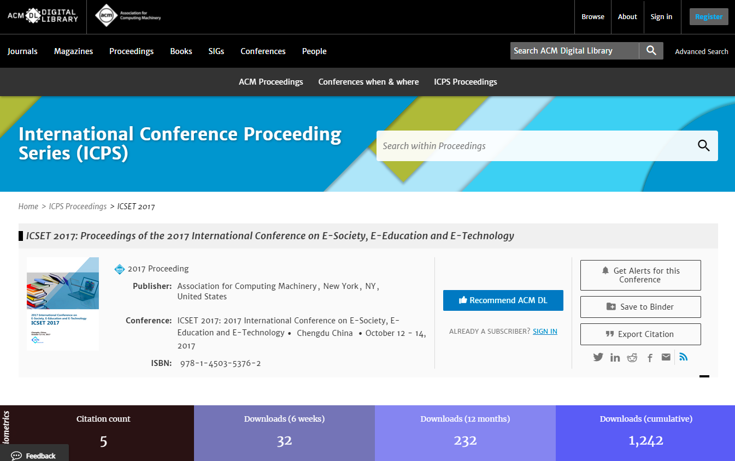Open the Journals menu
Screen dimensions: 735x461
(22, 51)
